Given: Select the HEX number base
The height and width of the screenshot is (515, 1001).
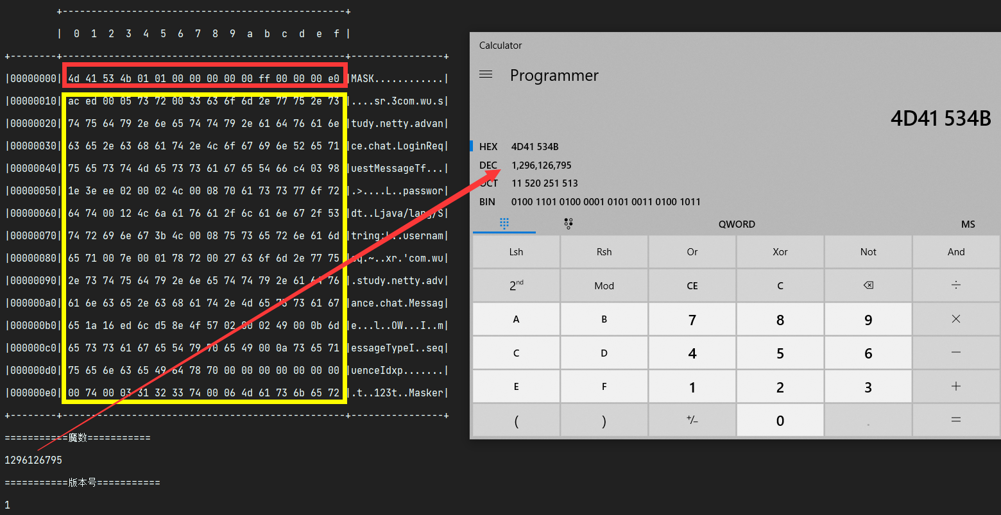Looking at the screenshot, I should 488,147.
